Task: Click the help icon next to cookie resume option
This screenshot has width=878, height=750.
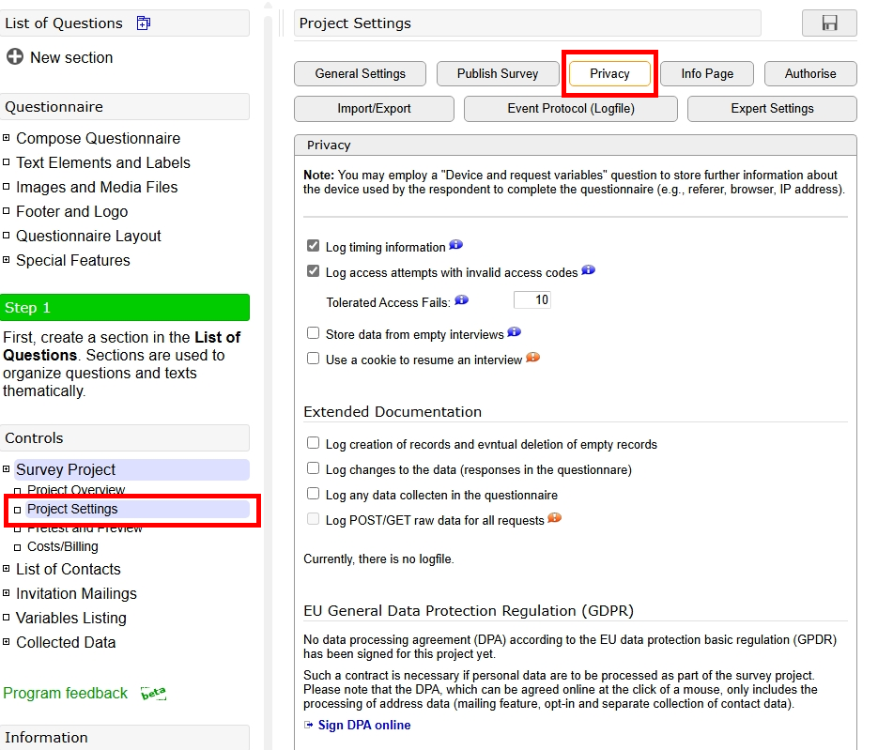Action: [532, 358]
